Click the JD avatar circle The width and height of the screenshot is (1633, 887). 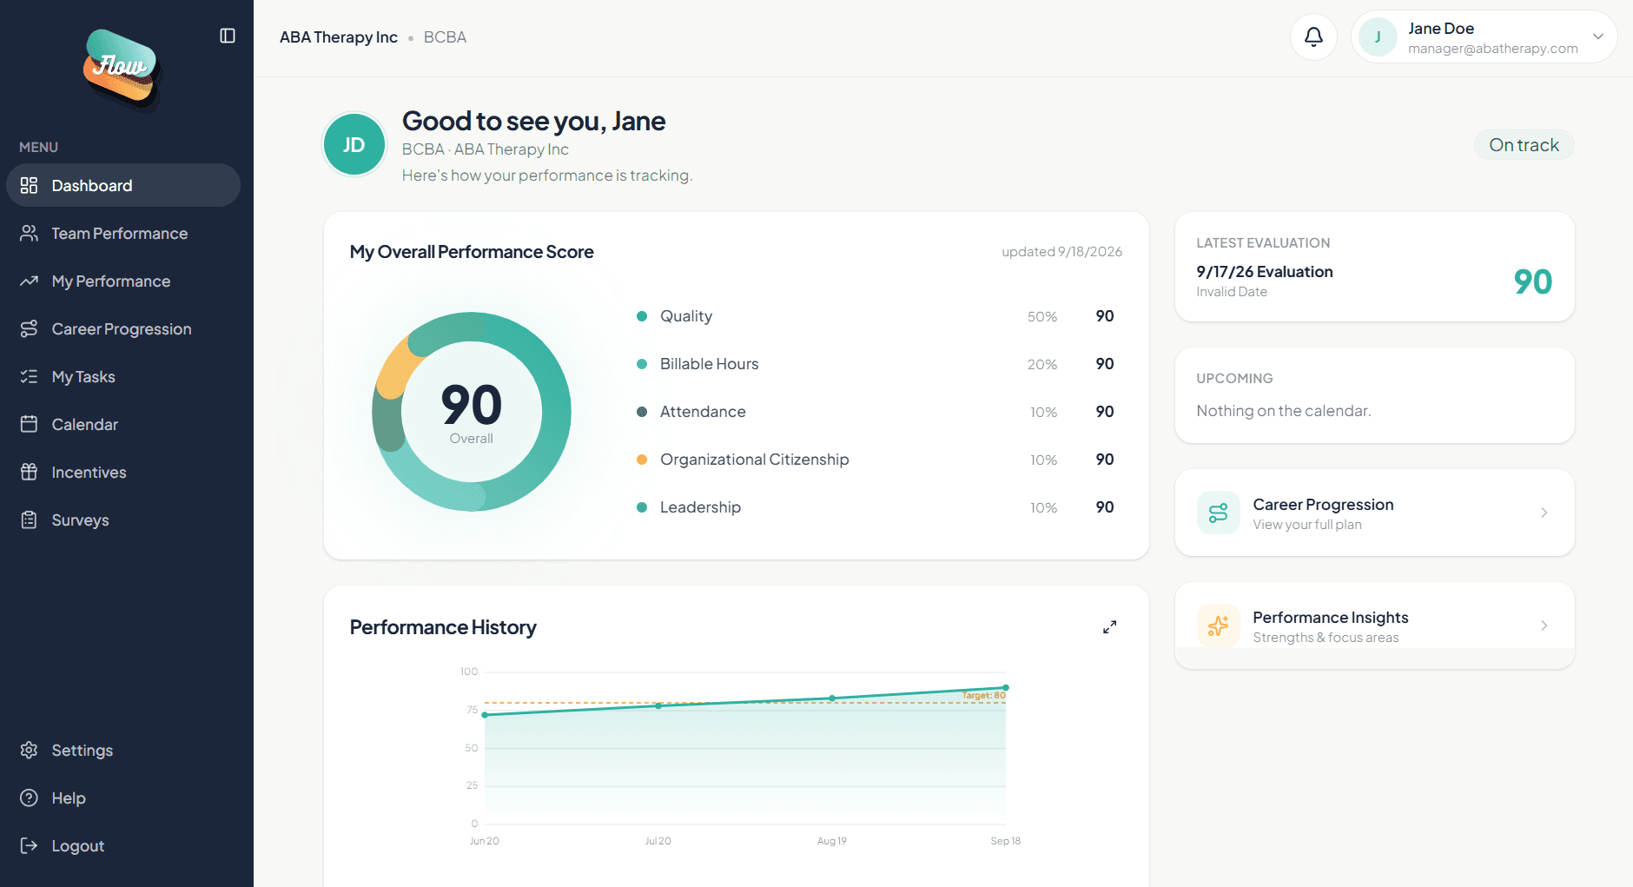pos(354,145)
